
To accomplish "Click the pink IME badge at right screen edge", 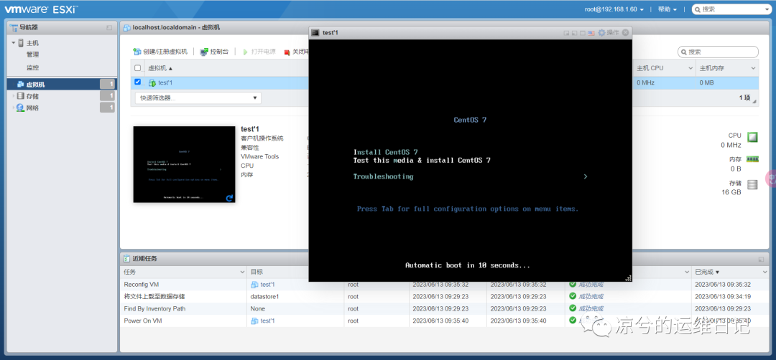I will pos(771,179).
